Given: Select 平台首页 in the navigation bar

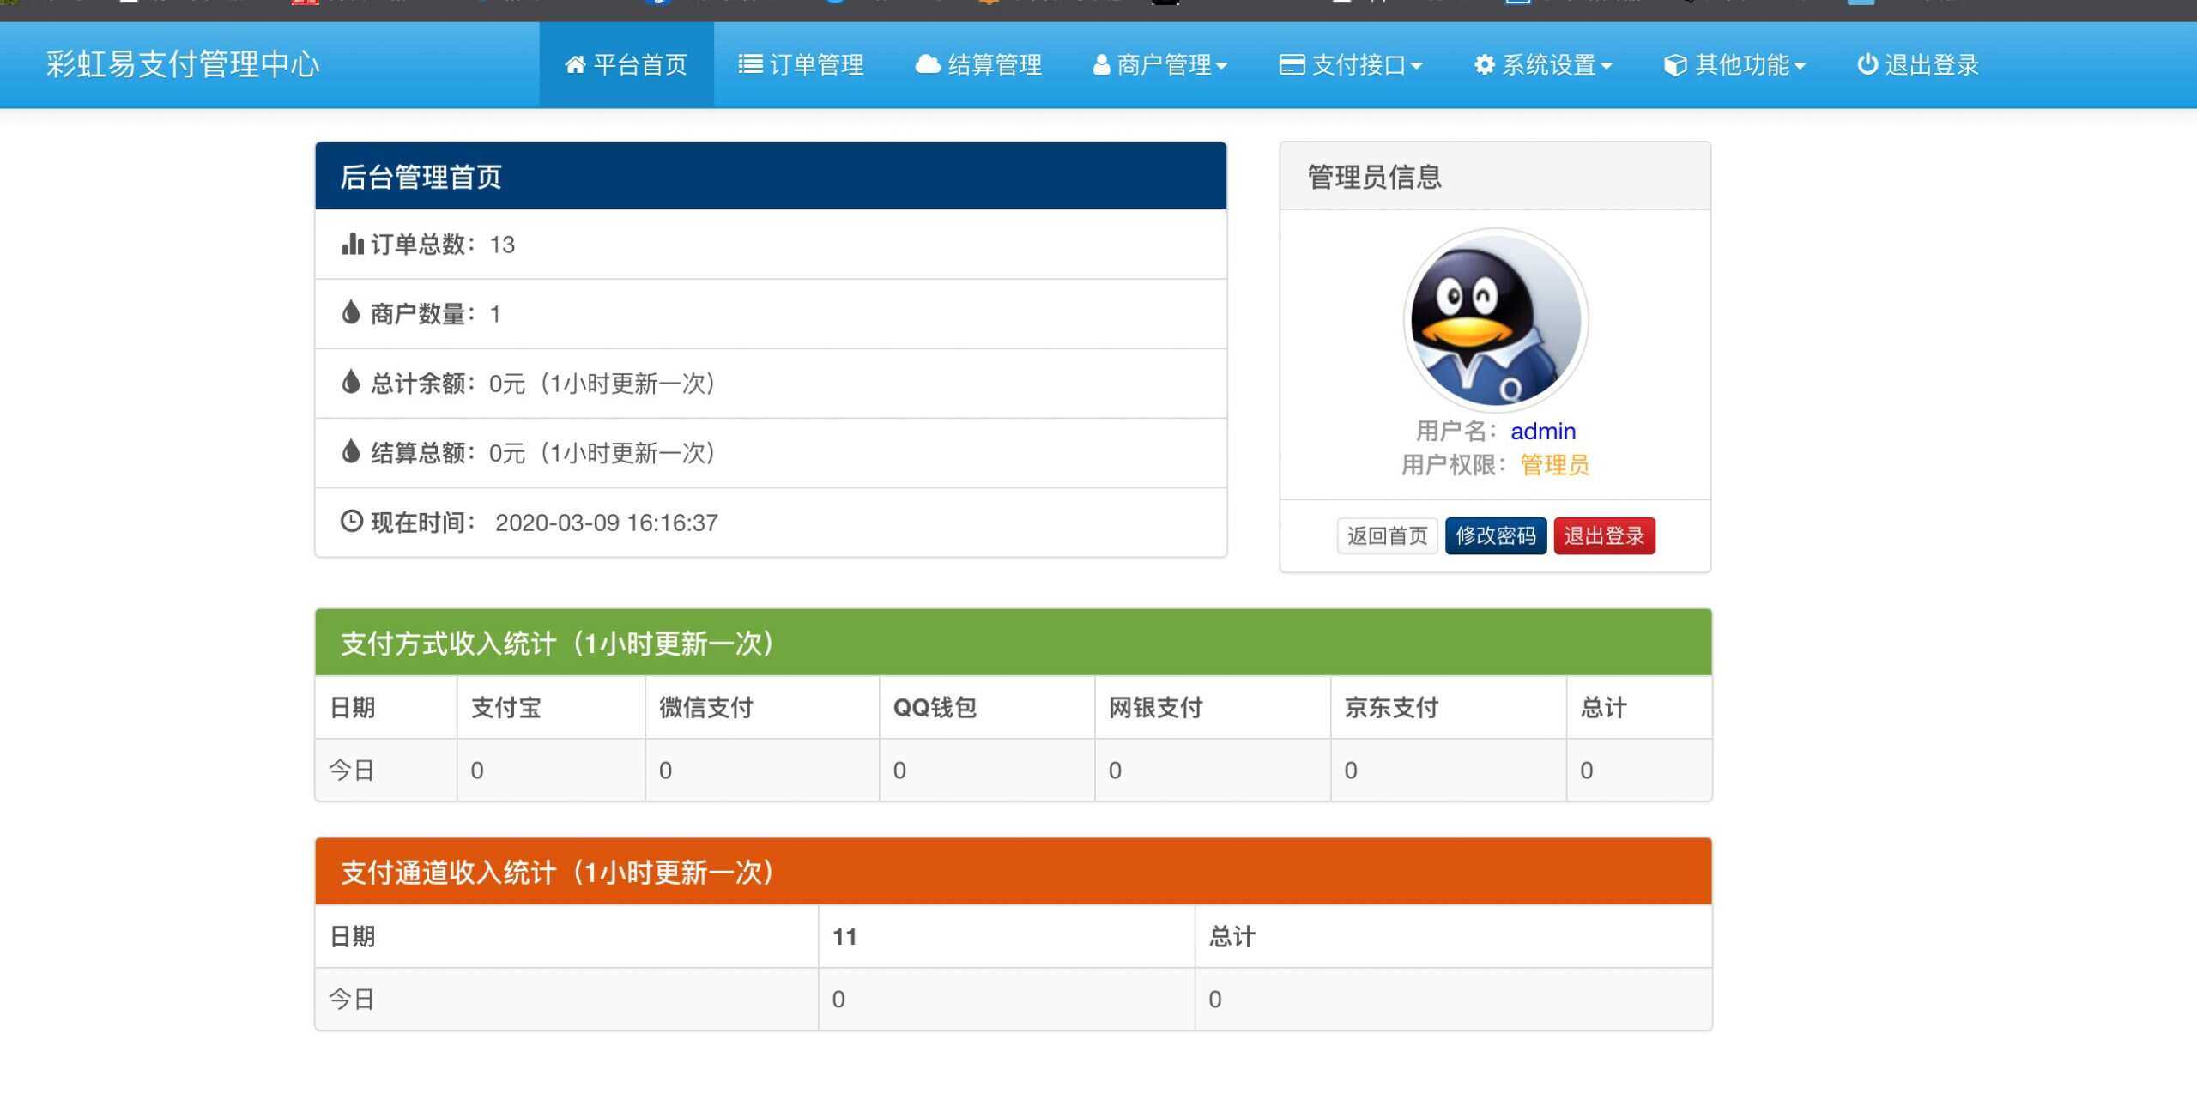Looking at the screenshot, I should [x=626, y=64].
